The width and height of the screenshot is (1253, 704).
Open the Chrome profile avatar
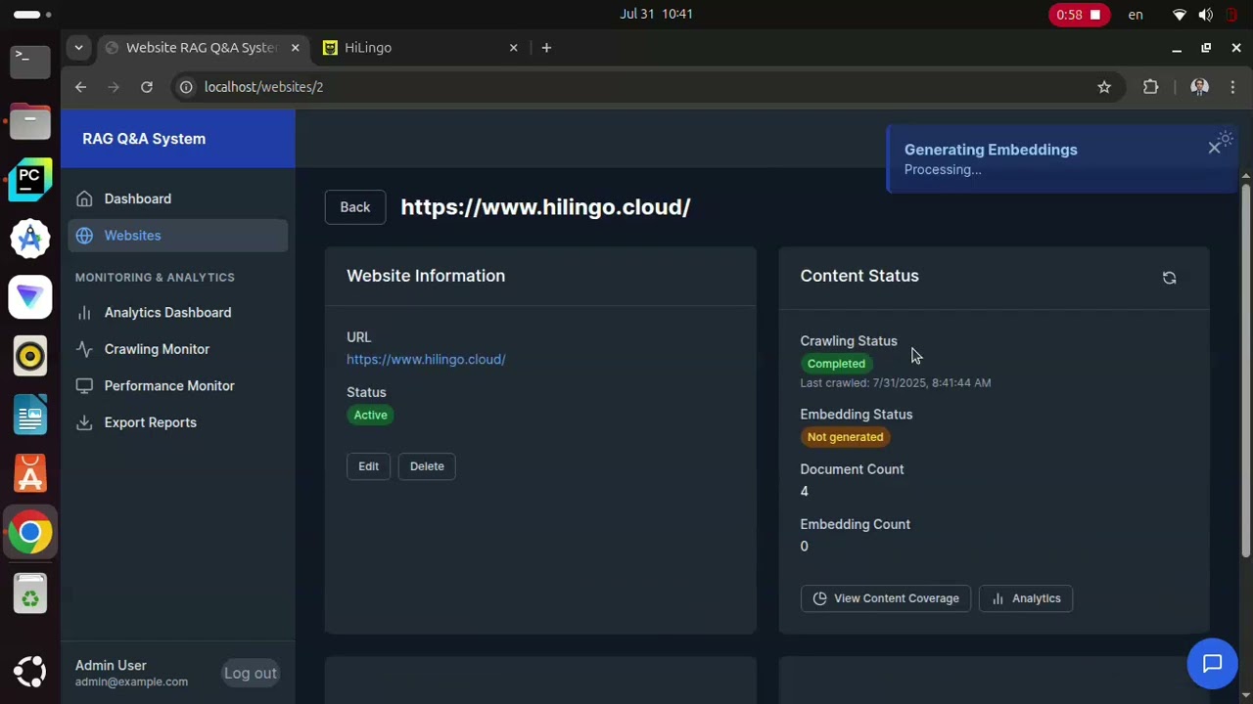(x=1199, y=87)
